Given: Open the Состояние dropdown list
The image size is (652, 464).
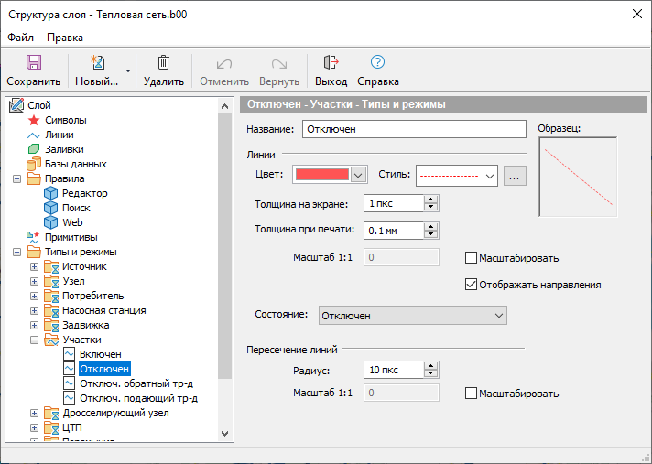Looking at the screenshot, I should (412, 315).
